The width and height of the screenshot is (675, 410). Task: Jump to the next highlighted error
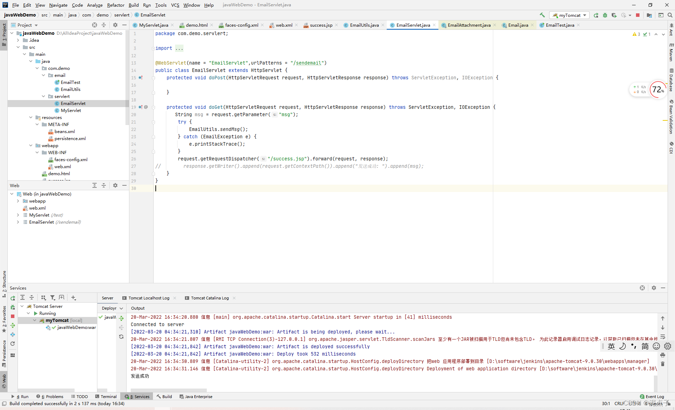(663, 34)
